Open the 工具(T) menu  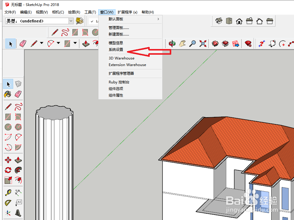click(90, 12)
